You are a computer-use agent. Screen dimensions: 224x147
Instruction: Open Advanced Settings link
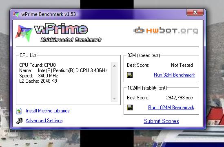pyautogui.click(x=44, y=121)
